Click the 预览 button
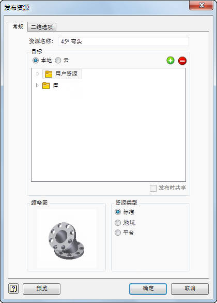 tap(42, 289)
